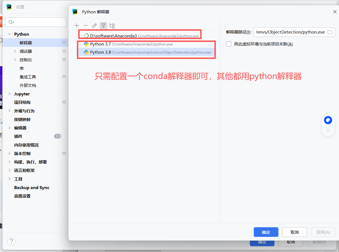Show interpreter paths tree icon in toolbar
The height and width of the screenshot is (252, 339).
click(112, 26)
